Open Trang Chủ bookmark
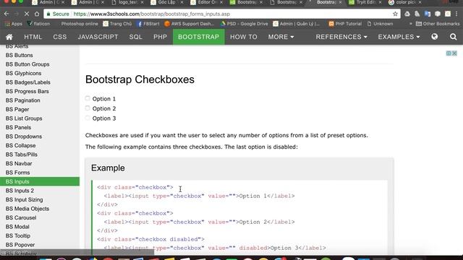The width and height of the screenshot is (463, 260). 117,24
